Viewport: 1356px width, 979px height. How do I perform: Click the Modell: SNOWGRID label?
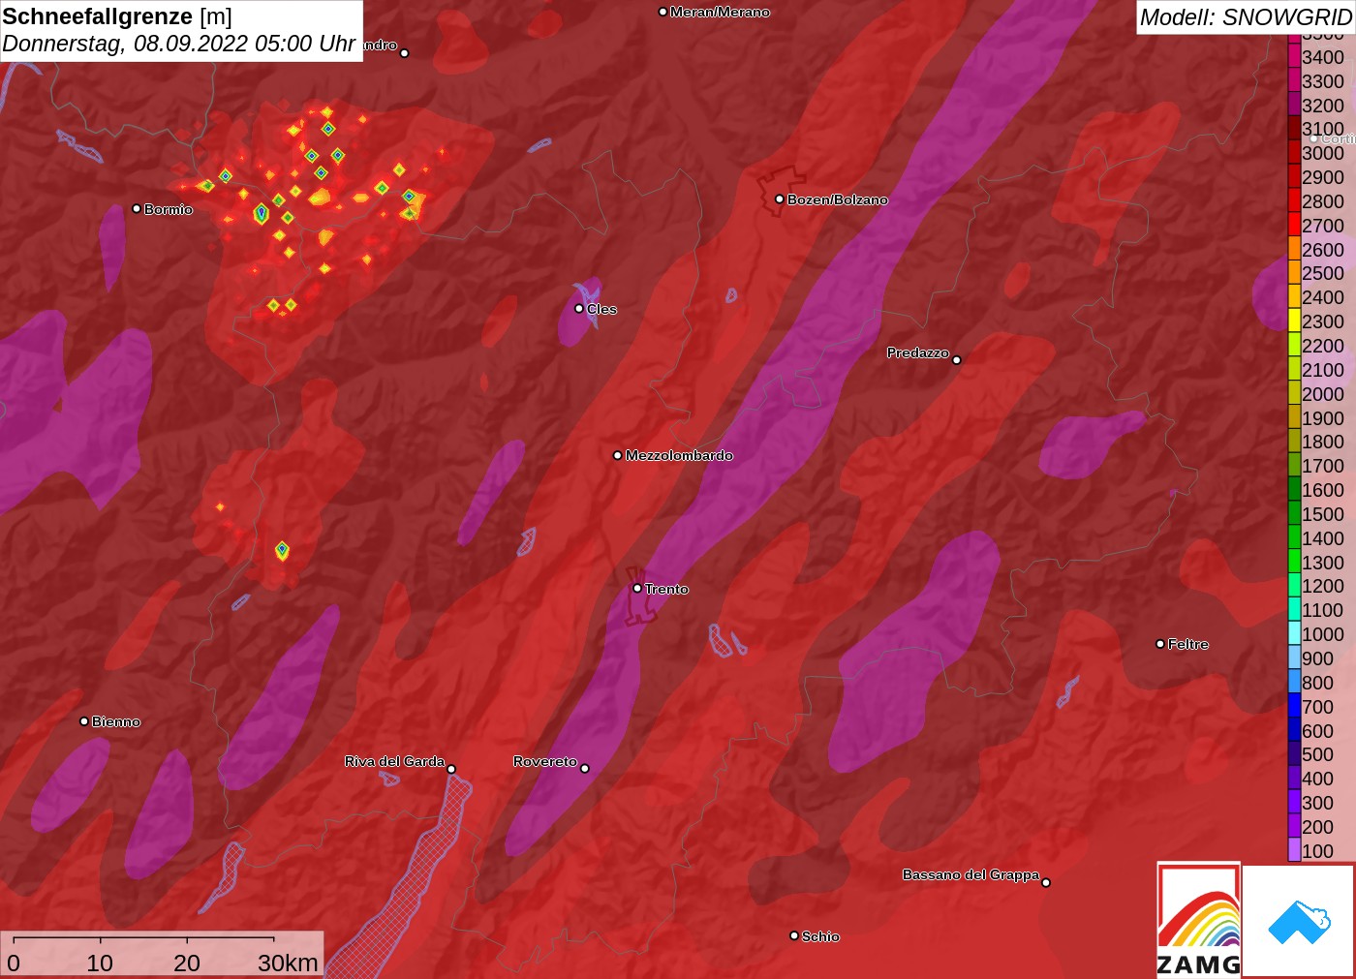[x=1246, y=17]
